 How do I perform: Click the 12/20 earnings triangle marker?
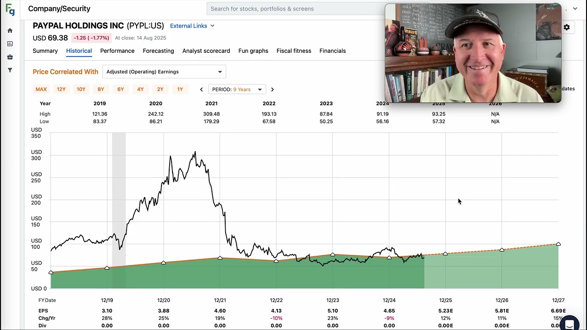(164, 263)
